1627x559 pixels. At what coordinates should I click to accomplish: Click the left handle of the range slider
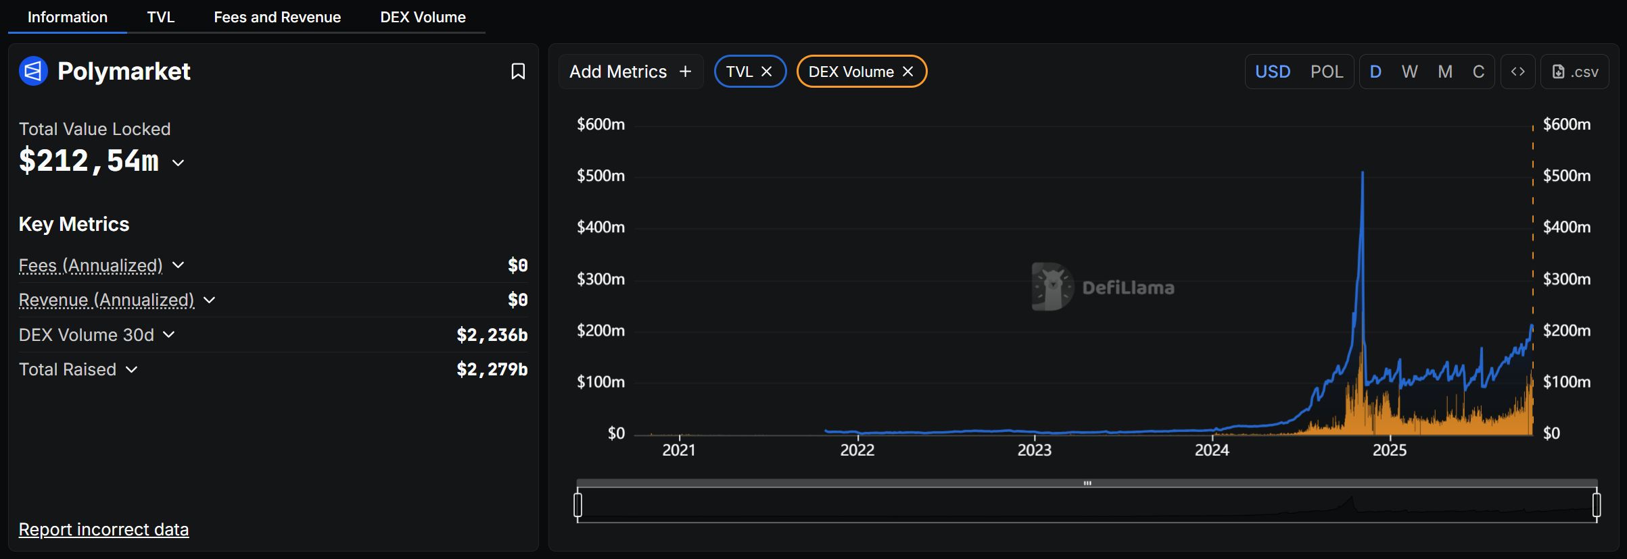click(577, 504)
